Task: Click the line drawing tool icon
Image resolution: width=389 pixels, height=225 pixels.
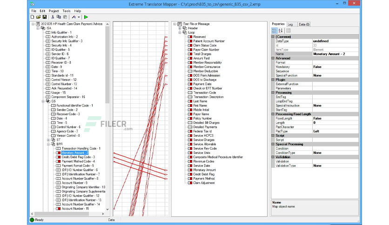Action: [x=74, y=17]
